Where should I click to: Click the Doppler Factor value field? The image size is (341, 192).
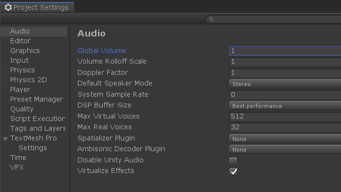tap(285, 73)
